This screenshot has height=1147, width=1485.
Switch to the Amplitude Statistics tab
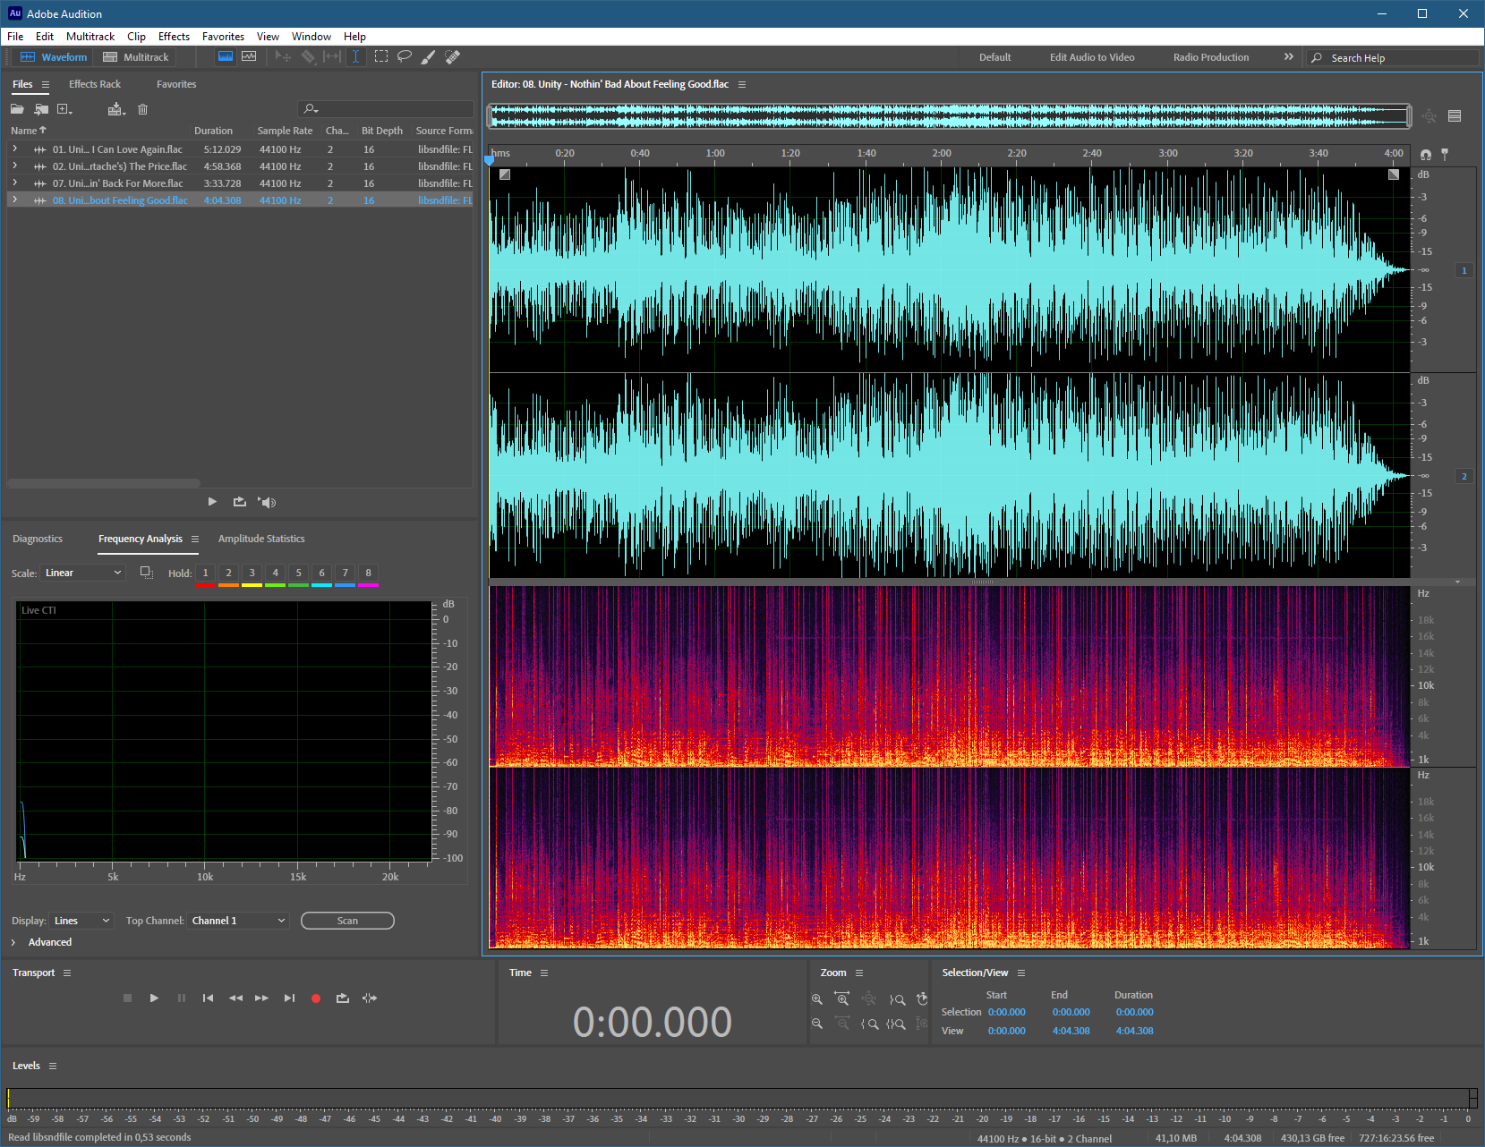tap(261, 539)
